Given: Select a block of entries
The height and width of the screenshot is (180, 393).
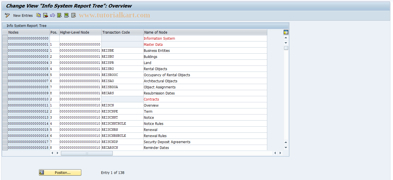Looking at the screenshot, I should pos(66,15).
